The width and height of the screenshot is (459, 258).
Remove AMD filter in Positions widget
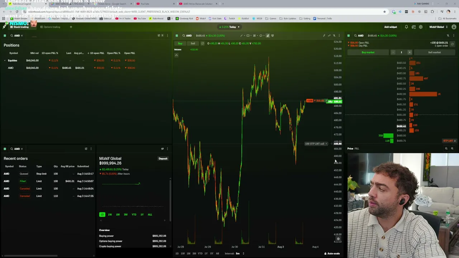pyautogui.click(x=22, y=35)
